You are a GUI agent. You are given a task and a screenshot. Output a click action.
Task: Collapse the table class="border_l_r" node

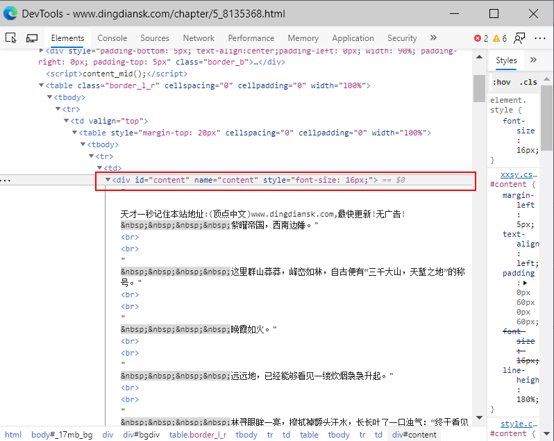(42, 85)
